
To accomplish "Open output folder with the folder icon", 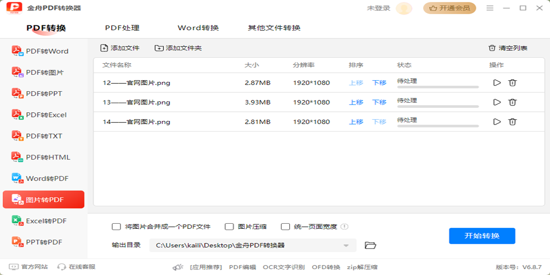I will point(370,245).
